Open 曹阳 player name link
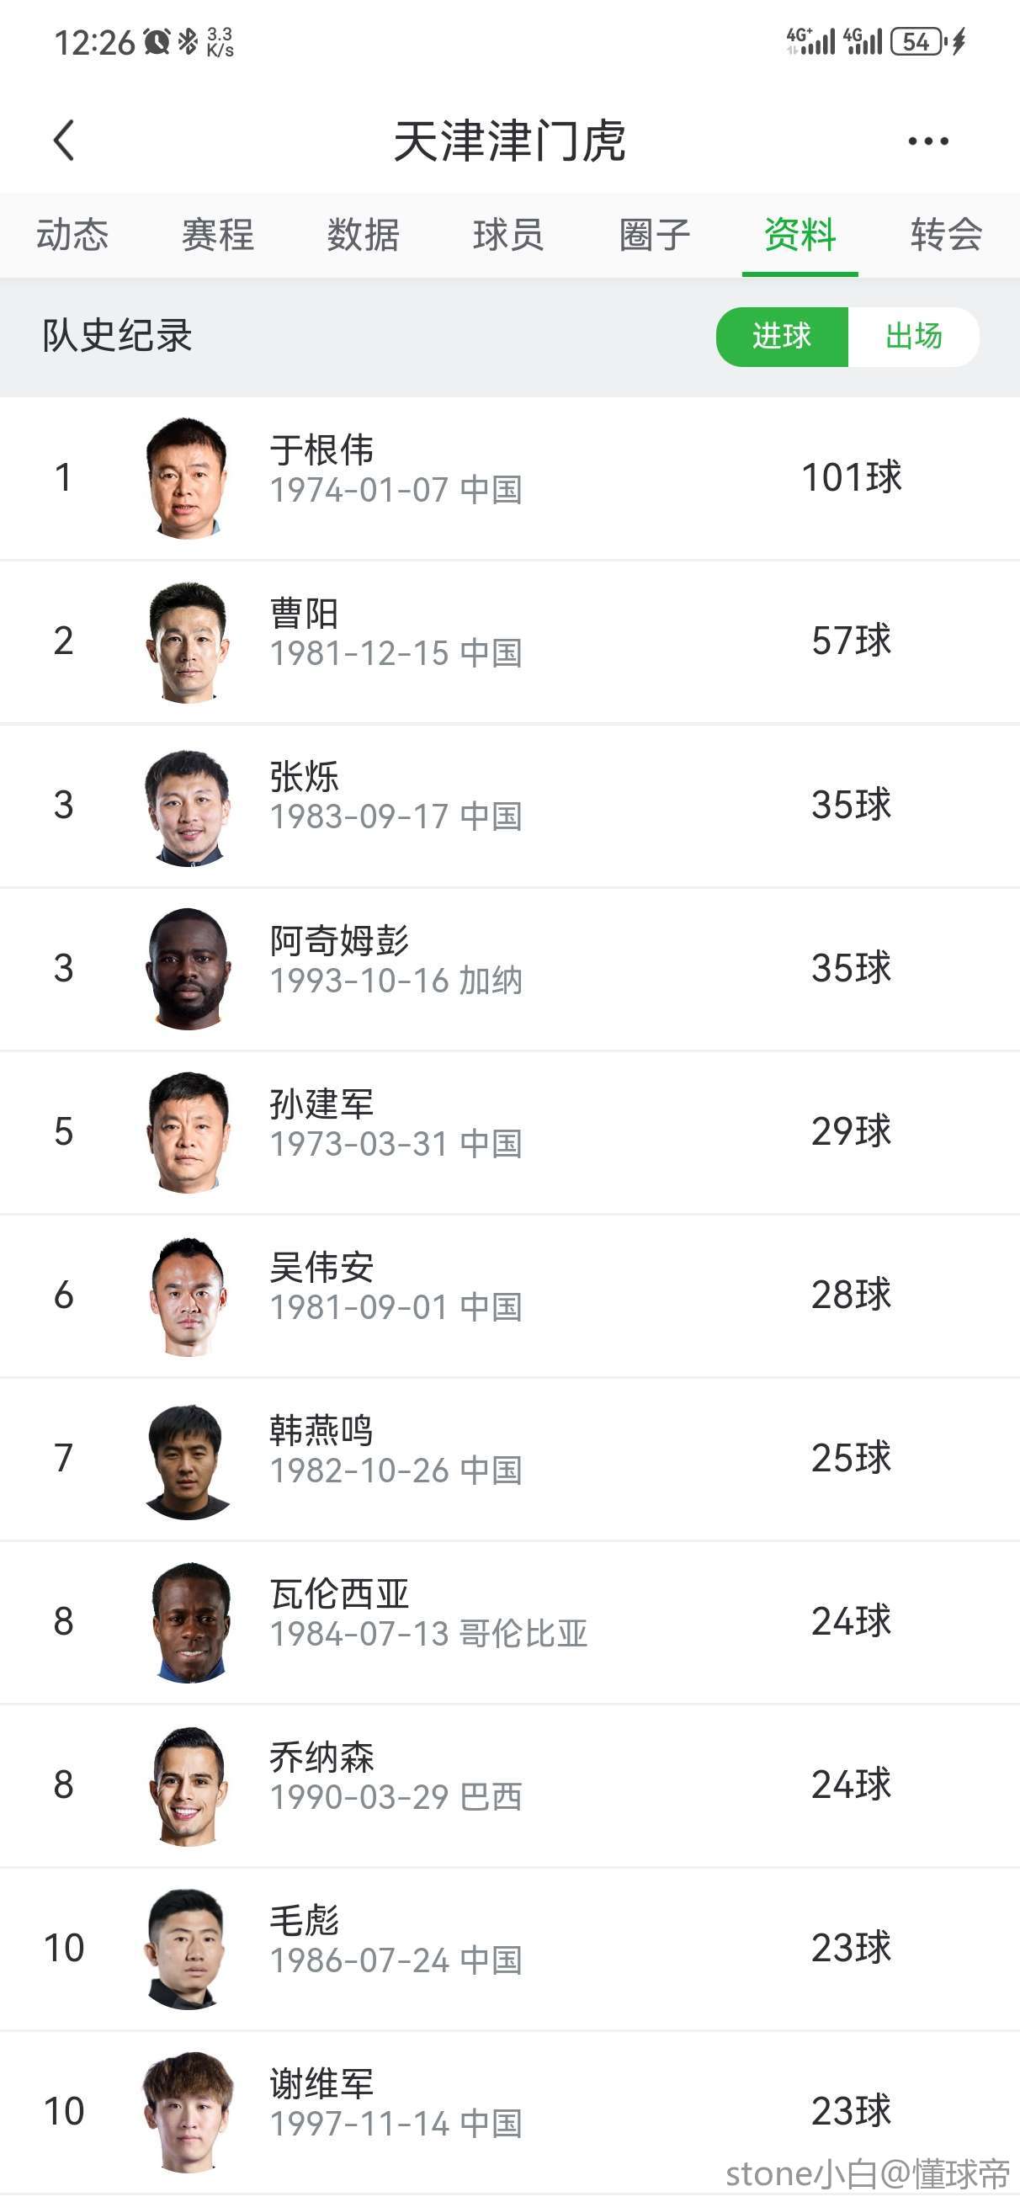Image resolution: width=1020 pixels, height=2202 pixels. 305,614
